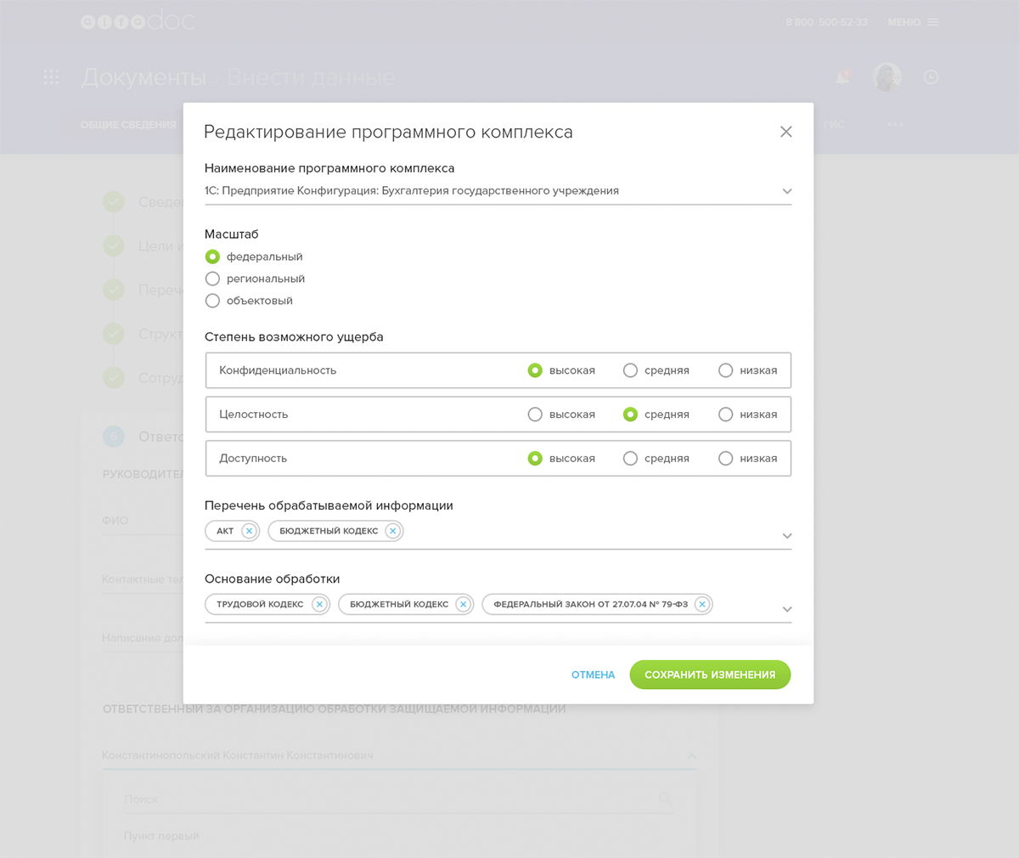
Task: Remove ТРУДОВОЙ КОДЕКС tag from Основание обработки
Action: 319,605
